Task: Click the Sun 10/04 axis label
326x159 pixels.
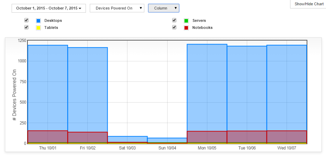Action: coord(167,148)
